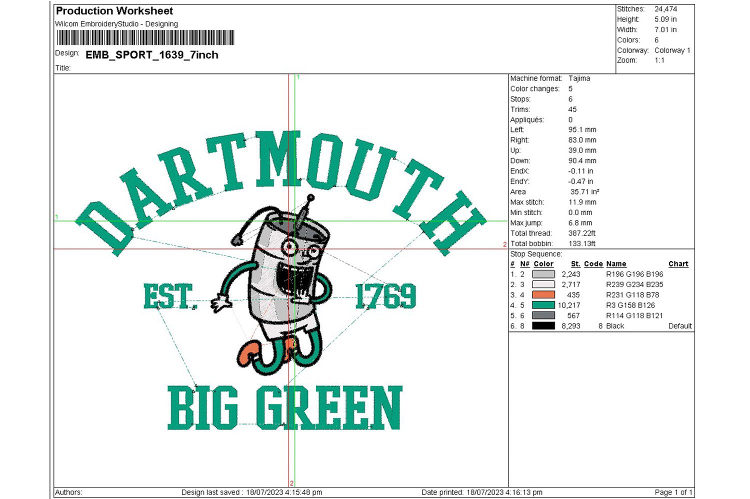
Task: Click the stitch count '2,717' in stop 2
Action: pyautogui.click(x=571, y=284)
